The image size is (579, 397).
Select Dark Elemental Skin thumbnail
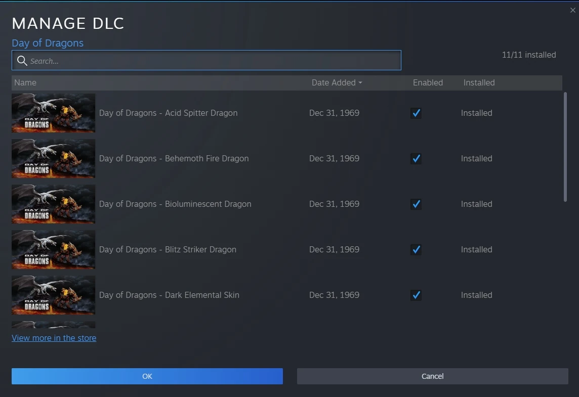pos(53,295)
